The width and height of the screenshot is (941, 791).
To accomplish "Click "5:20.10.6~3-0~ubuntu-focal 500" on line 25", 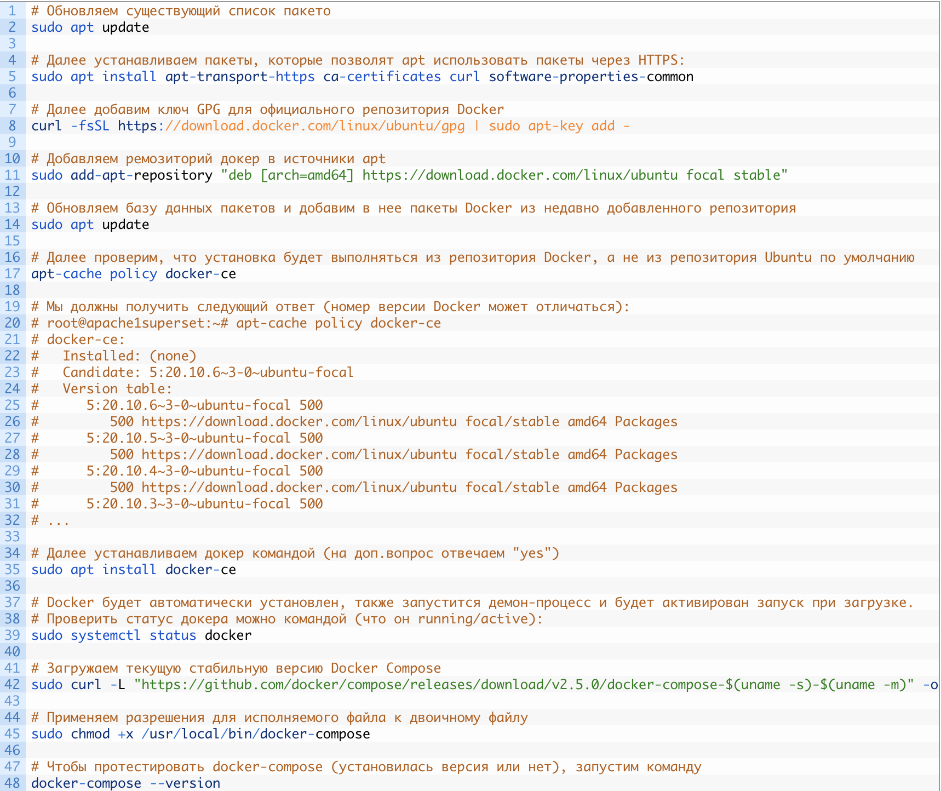I will point(204,405).
